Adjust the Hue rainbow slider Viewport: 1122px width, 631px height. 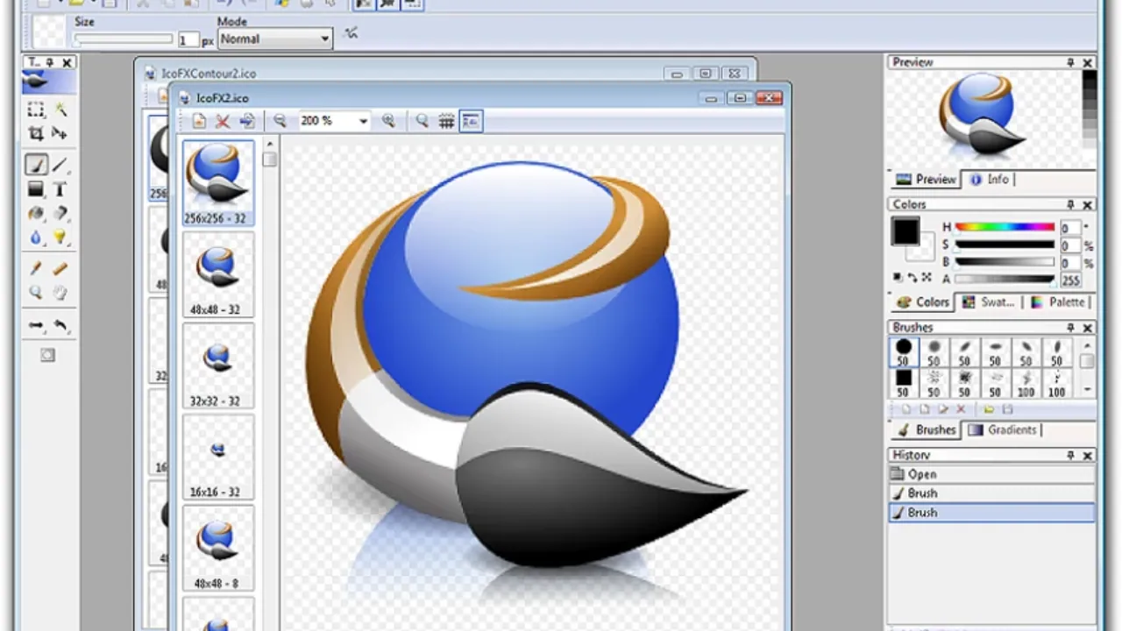(1005, 227)
